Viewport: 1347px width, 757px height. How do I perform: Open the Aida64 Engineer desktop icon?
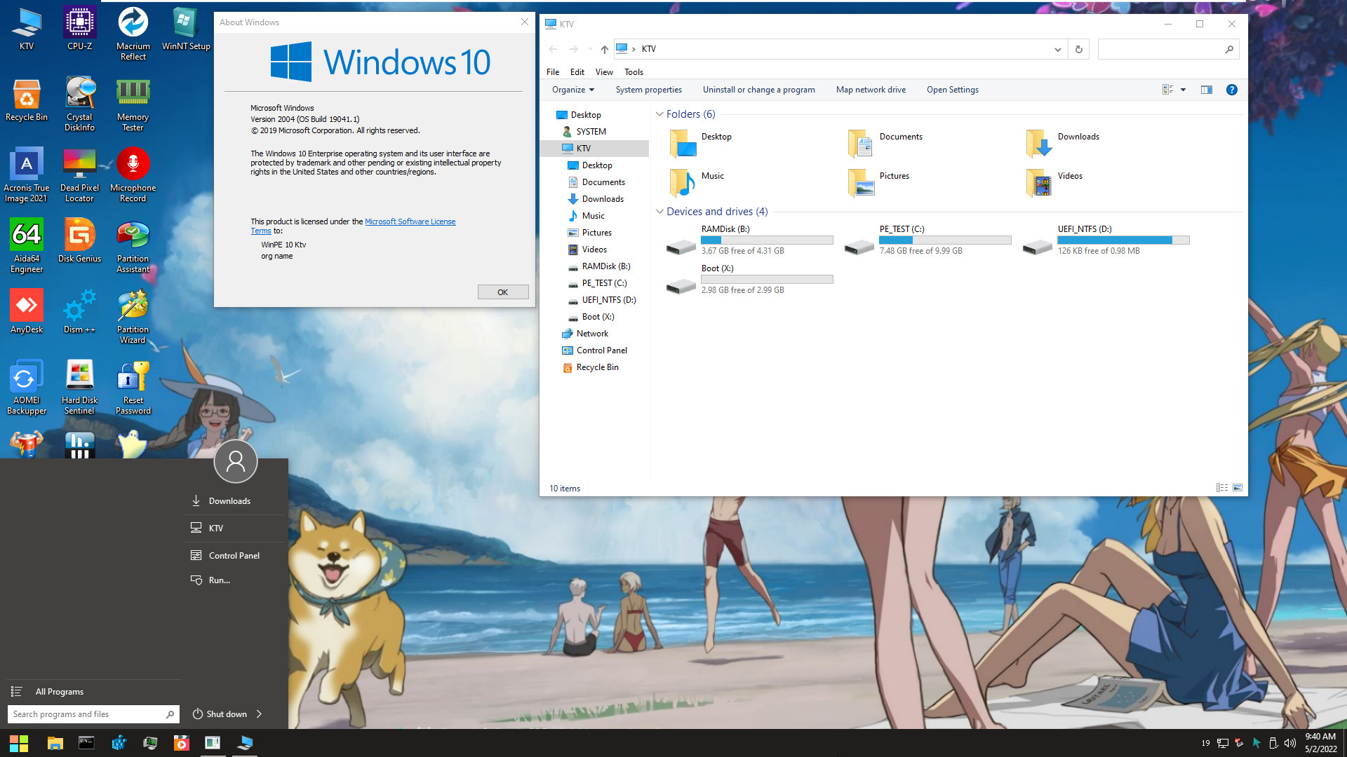click(x=27, y=245)
